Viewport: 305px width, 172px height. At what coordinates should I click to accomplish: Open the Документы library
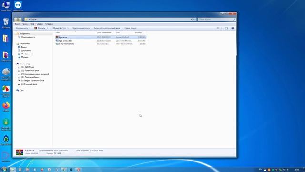point(26,51)
